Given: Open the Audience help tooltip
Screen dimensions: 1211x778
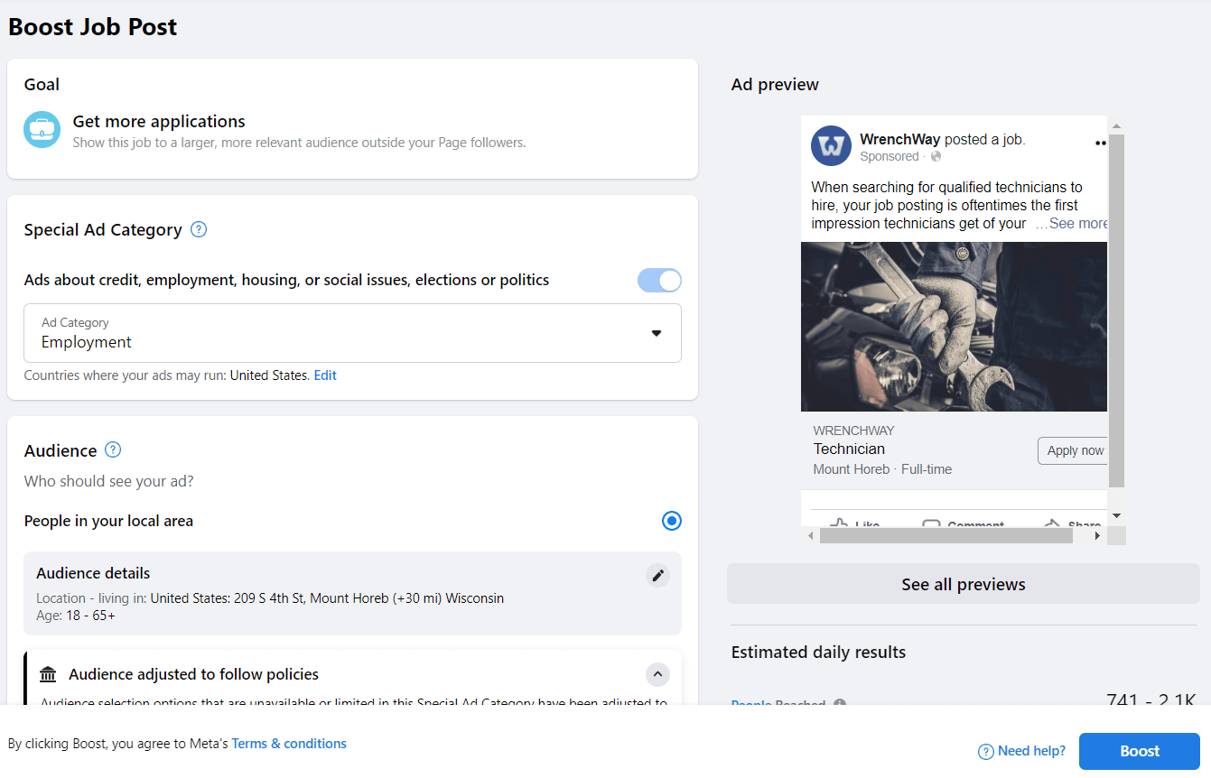Looking at the screenshot, I should click(x=112, y=450).
